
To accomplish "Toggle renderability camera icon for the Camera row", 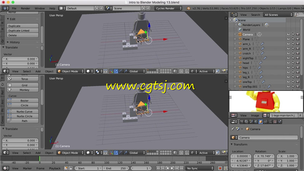I will pos(298,34).
